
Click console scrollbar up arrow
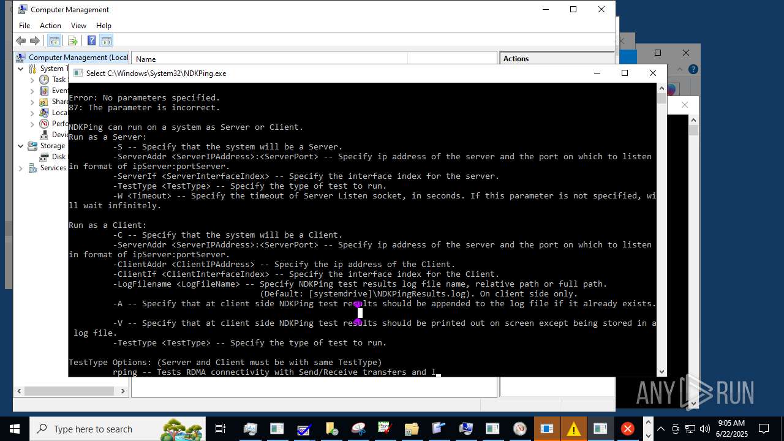(661, 88)
